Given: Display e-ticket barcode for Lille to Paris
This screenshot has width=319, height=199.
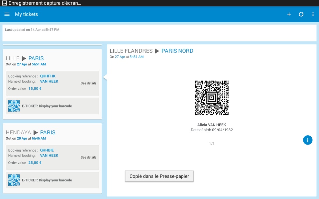Looking at the screenshot, I should [52, 106].
